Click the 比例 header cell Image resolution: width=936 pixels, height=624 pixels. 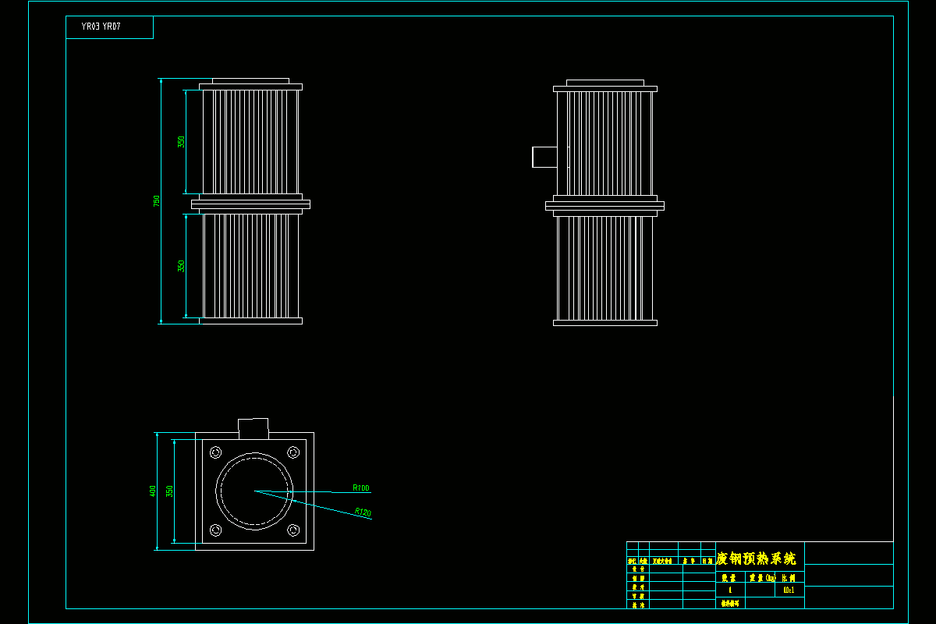pyautogui.click(x=788, y=578)
